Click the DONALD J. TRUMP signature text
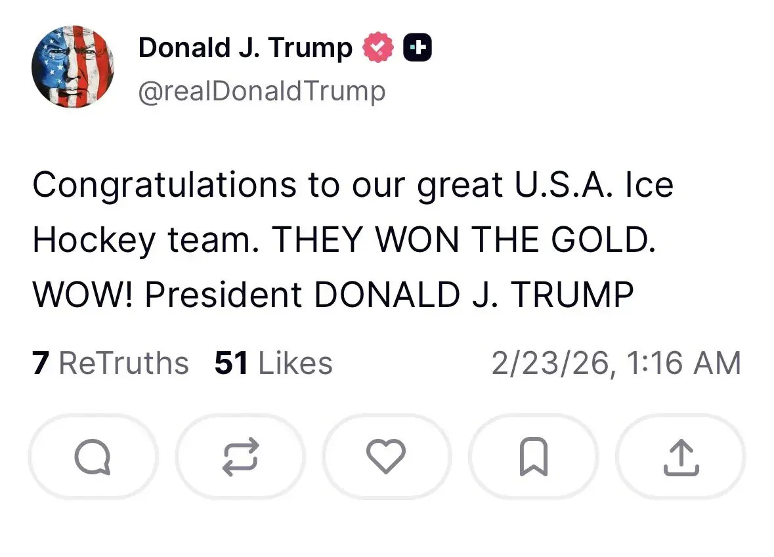The image size is (774, 557). (x=473, y=295)
